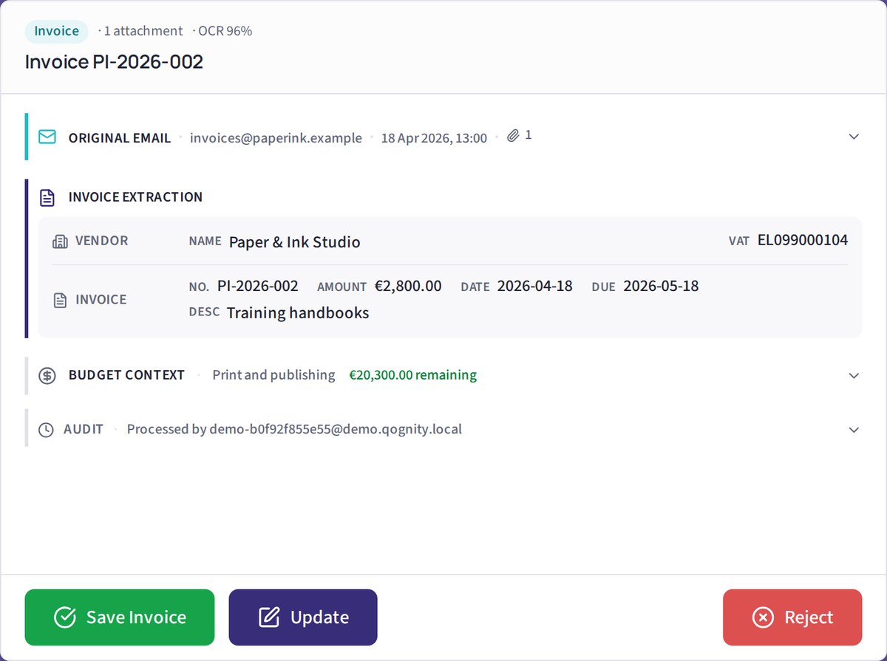Viewport: 887px width, 661px height.
Task: Expand the Original Email section chevron
Action: (x=854, y=137)
